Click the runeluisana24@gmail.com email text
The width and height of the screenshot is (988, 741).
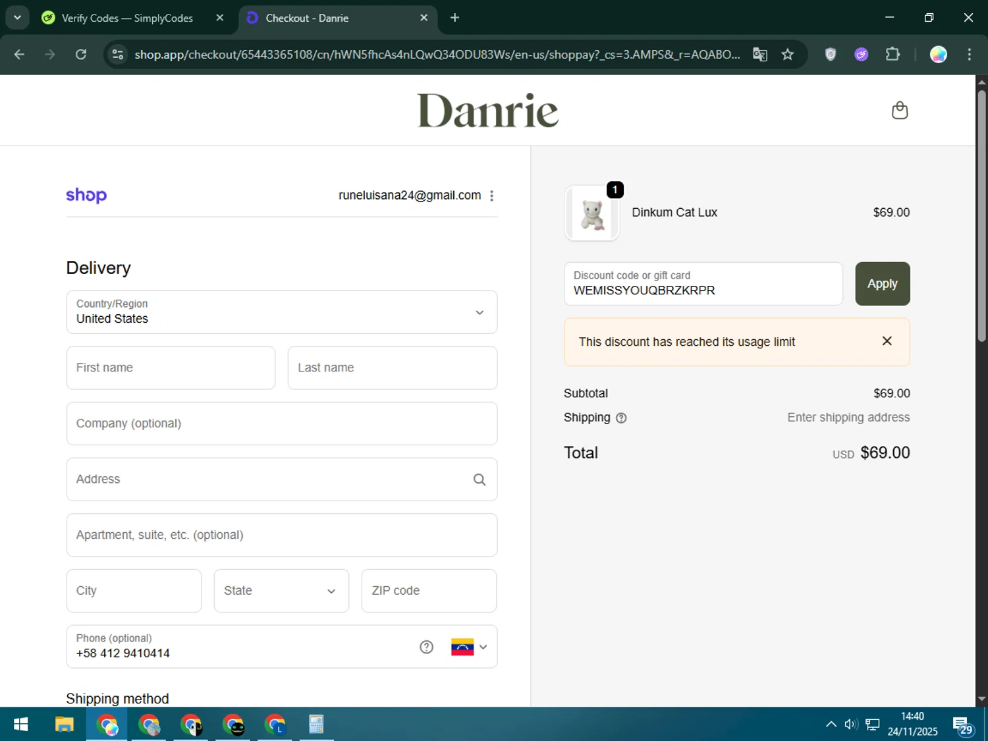point(410,195)
